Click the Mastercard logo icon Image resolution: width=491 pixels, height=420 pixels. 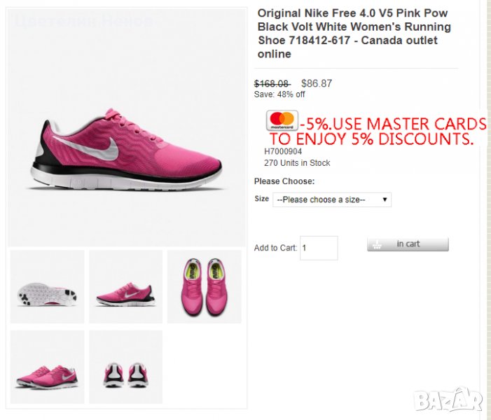tap(282, 121)
